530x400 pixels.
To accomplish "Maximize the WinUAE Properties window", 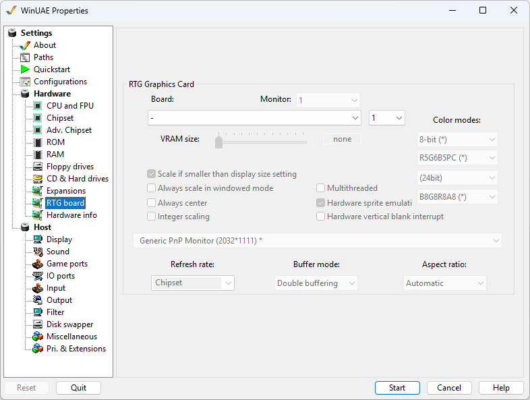I will (x=483, y=11).
